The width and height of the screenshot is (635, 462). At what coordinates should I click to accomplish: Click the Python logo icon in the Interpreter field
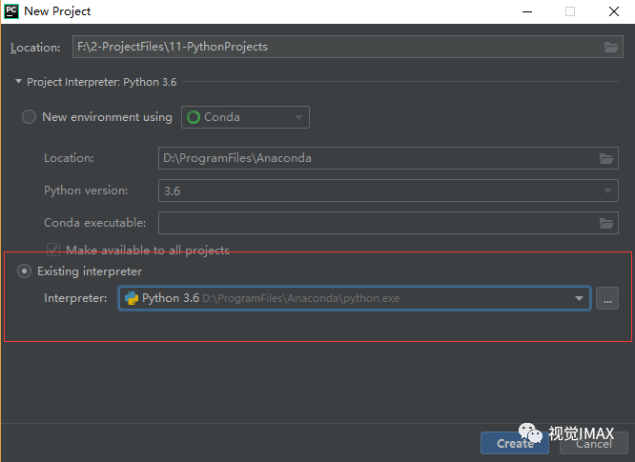[x=132, y=298]
